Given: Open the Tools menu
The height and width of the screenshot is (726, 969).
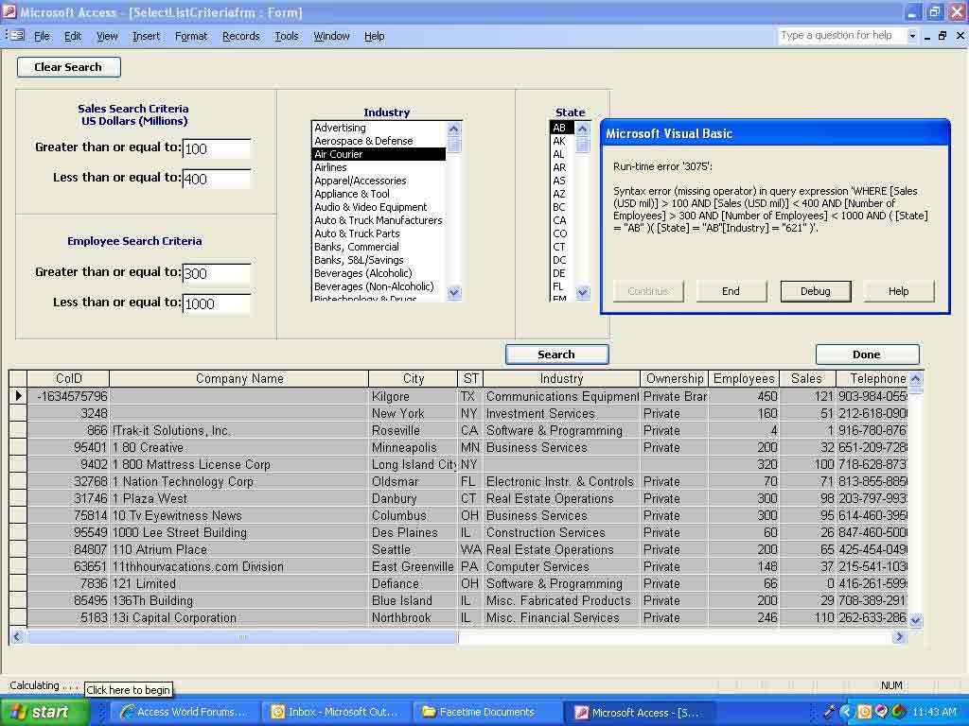Looking at the screenshot, I should pos(286,37).
